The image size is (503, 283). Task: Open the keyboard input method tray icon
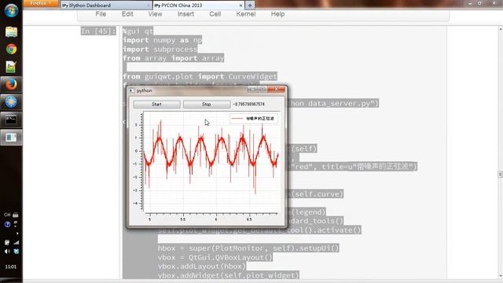16,215
